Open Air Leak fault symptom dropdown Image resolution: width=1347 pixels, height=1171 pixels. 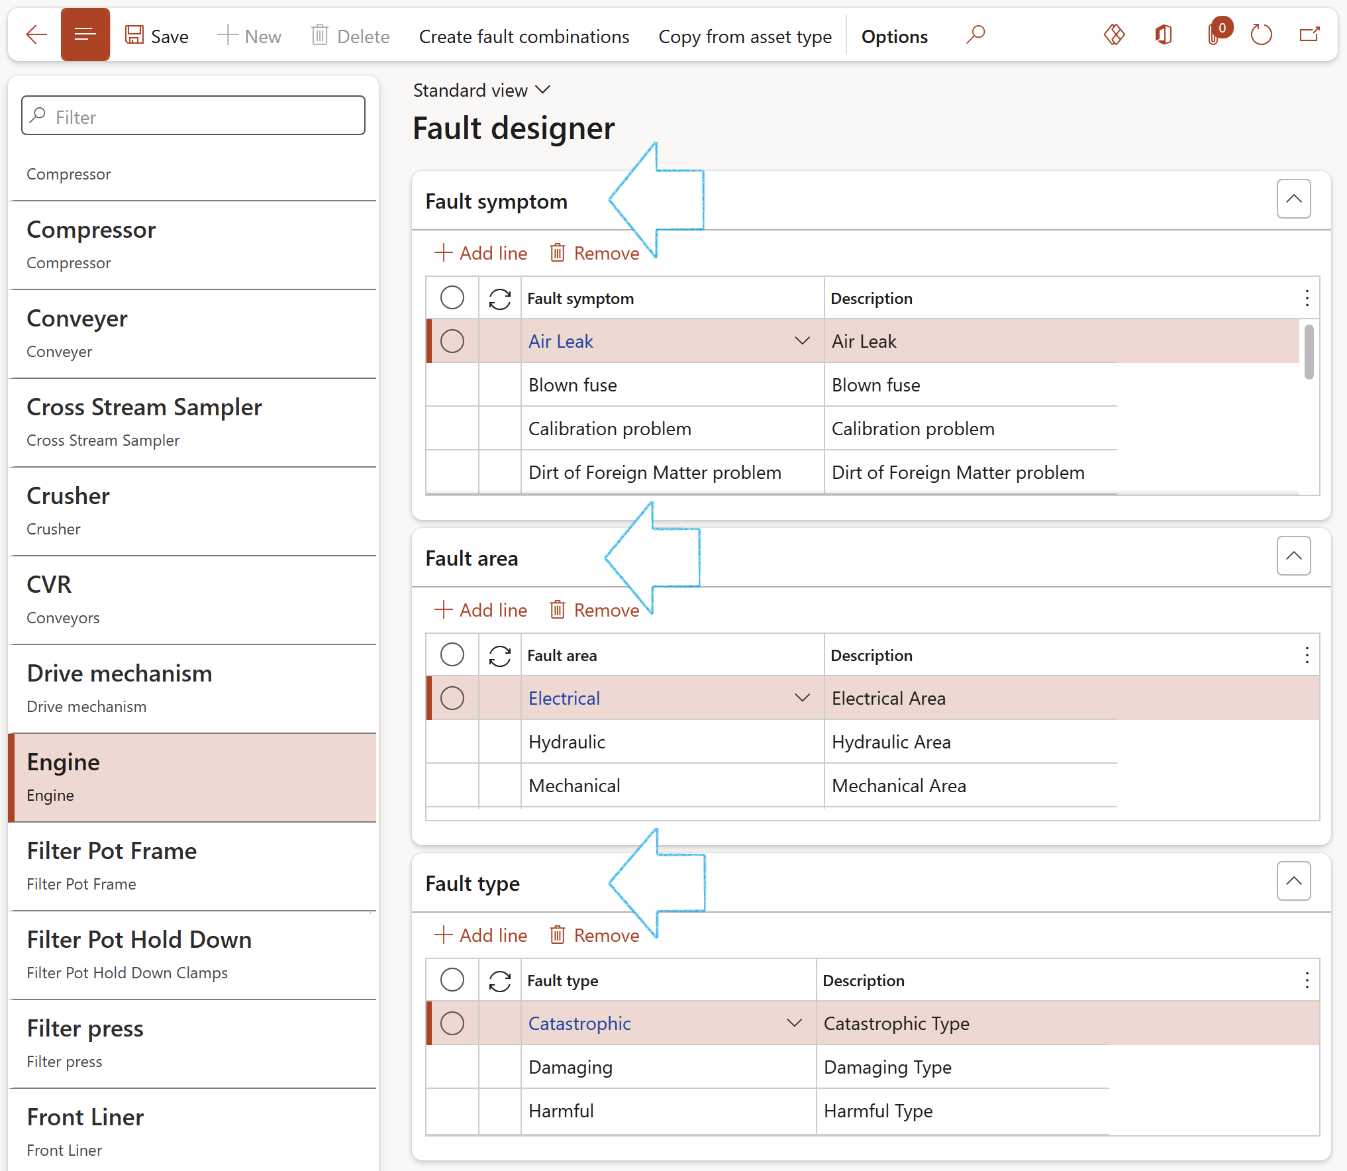[802, 341]
